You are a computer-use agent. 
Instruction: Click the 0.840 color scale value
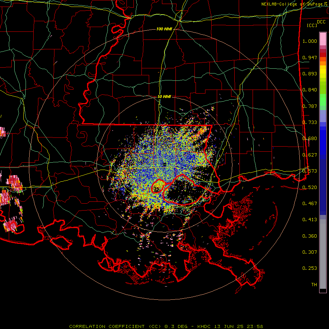point(310,90)
